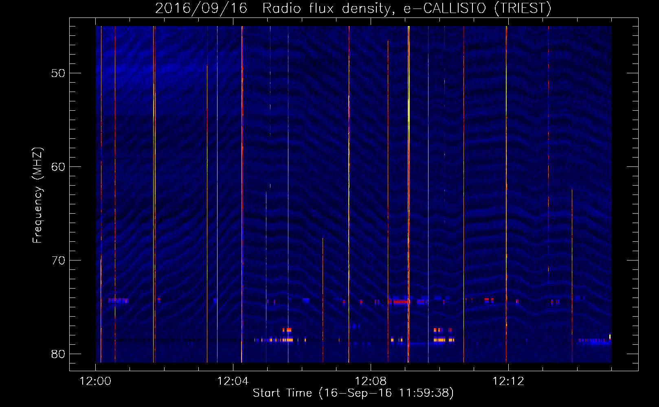Click the '60' frequency tick label

click(x=59, y=167)
